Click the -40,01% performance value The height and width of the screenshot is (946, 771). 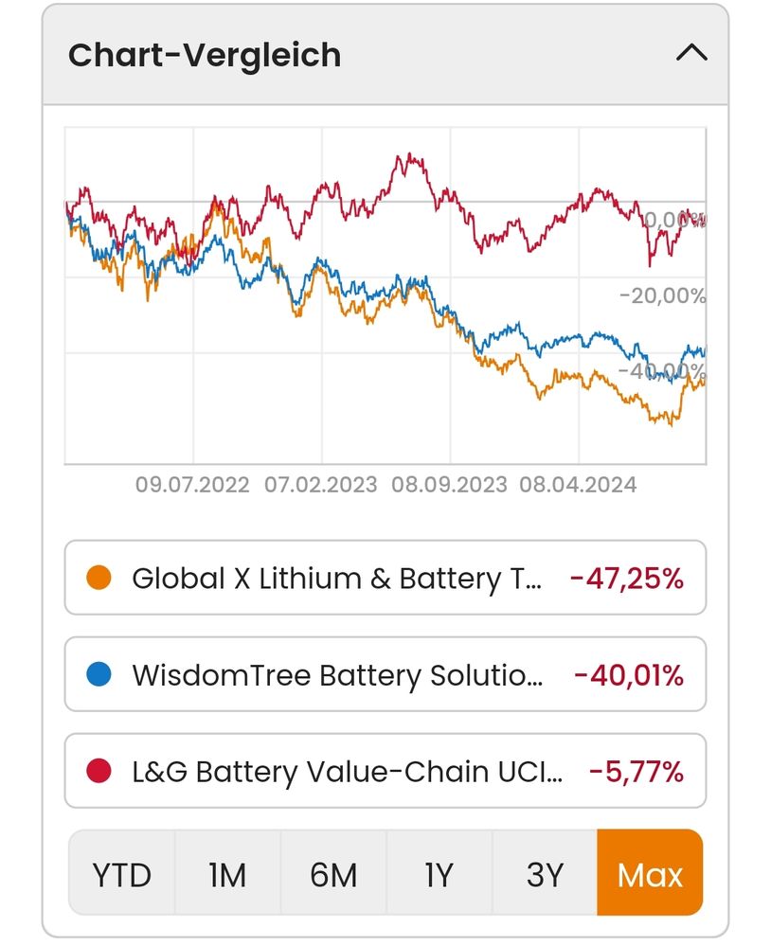(629, 675)
